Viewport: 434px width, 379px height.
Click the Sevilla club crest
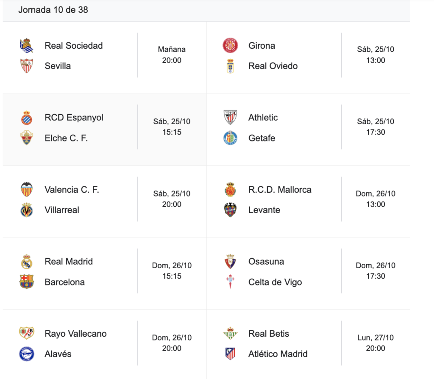pos(27,66)
